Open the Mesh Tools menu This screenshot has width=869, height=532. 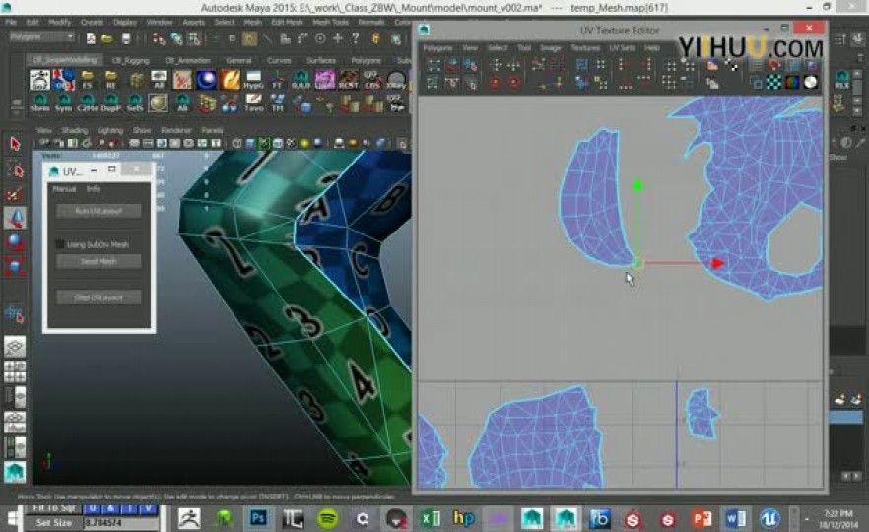(330, 22)
